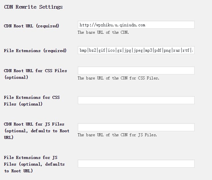Click 'png' within the File Extensions field
Screen dimensions: 212x180
click(167, 50)
